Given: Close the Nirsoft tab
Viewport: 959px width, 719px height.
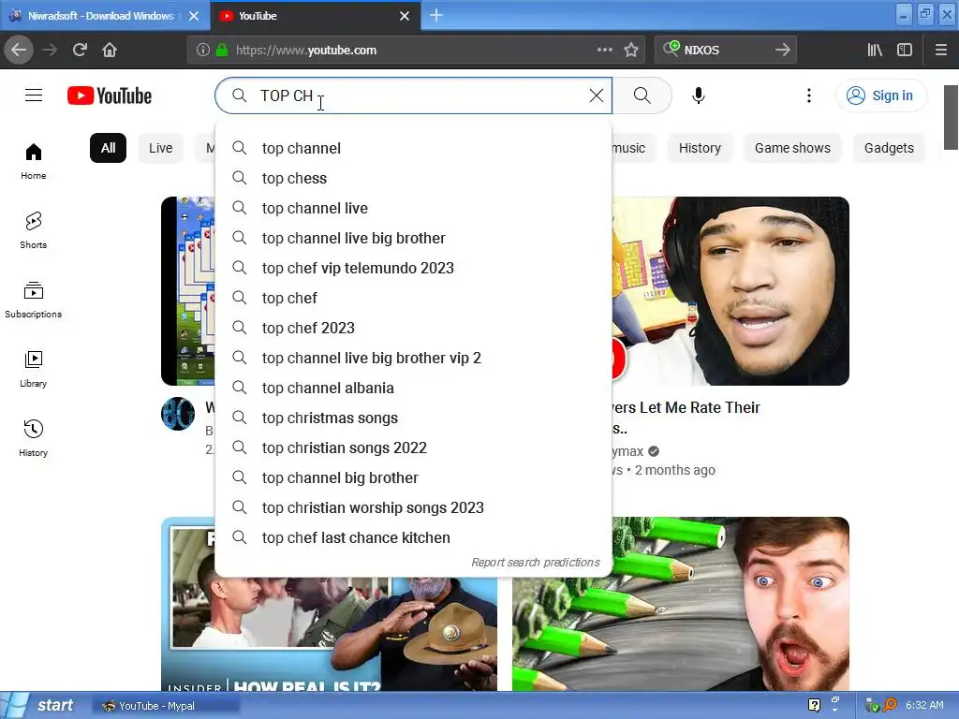Looking at the screenshot, I should pos(194,16).
